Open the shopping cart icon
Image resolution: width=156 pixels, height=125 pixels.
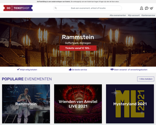coord(151,8)
